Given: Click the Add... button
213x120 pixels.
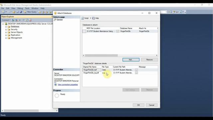Looking at the screenshot, I should pyautogui.click(x=131, y=60).
